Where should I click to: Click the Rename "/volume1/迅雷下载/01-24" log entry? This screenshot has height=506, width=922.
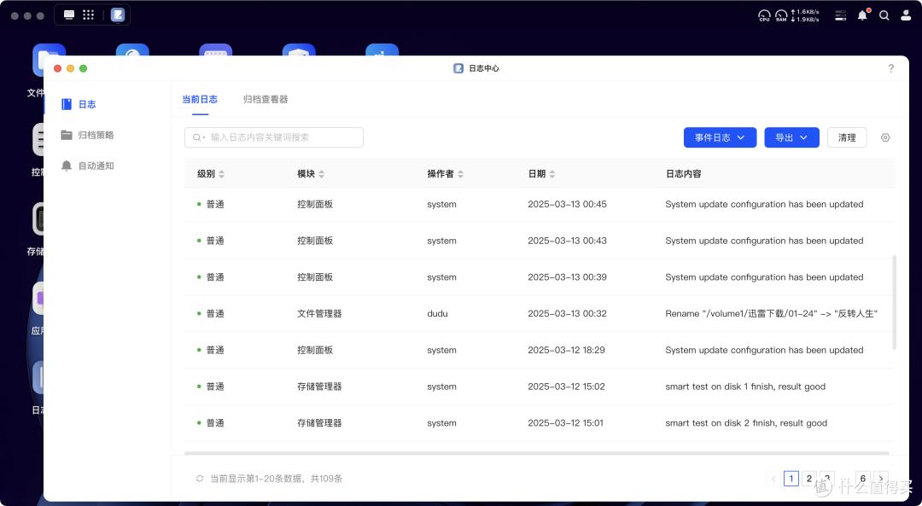(771, 314)
